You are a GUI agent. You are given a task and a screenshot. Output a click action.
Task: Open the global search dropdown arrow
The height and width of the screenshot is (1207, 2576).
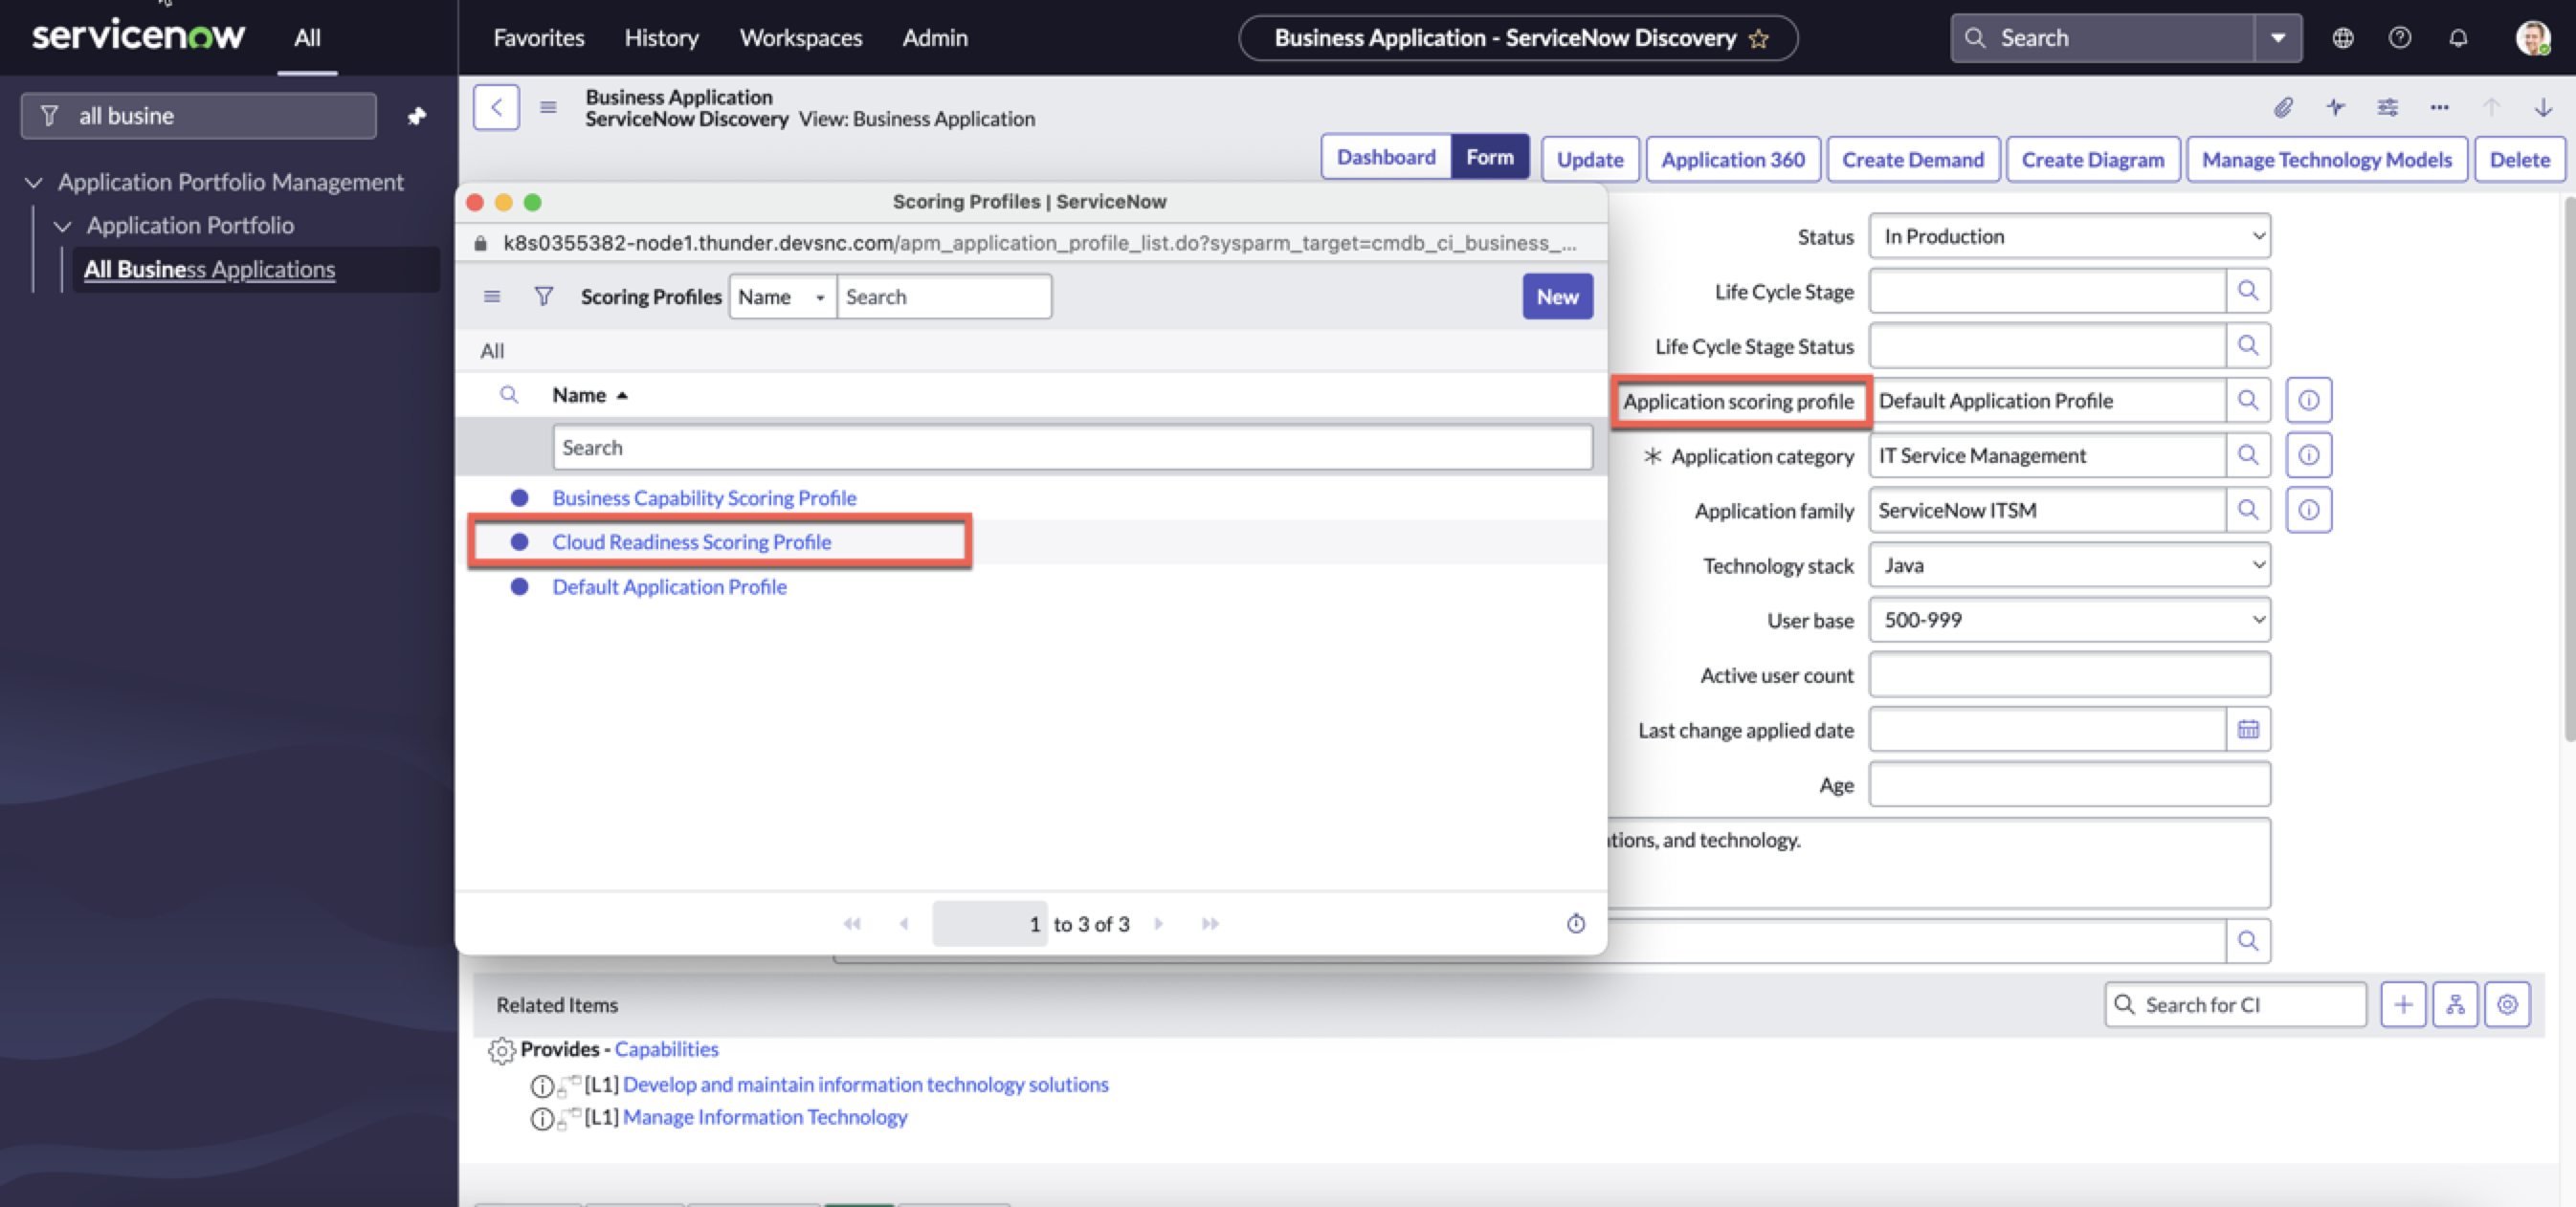[x=2277, y=38]
